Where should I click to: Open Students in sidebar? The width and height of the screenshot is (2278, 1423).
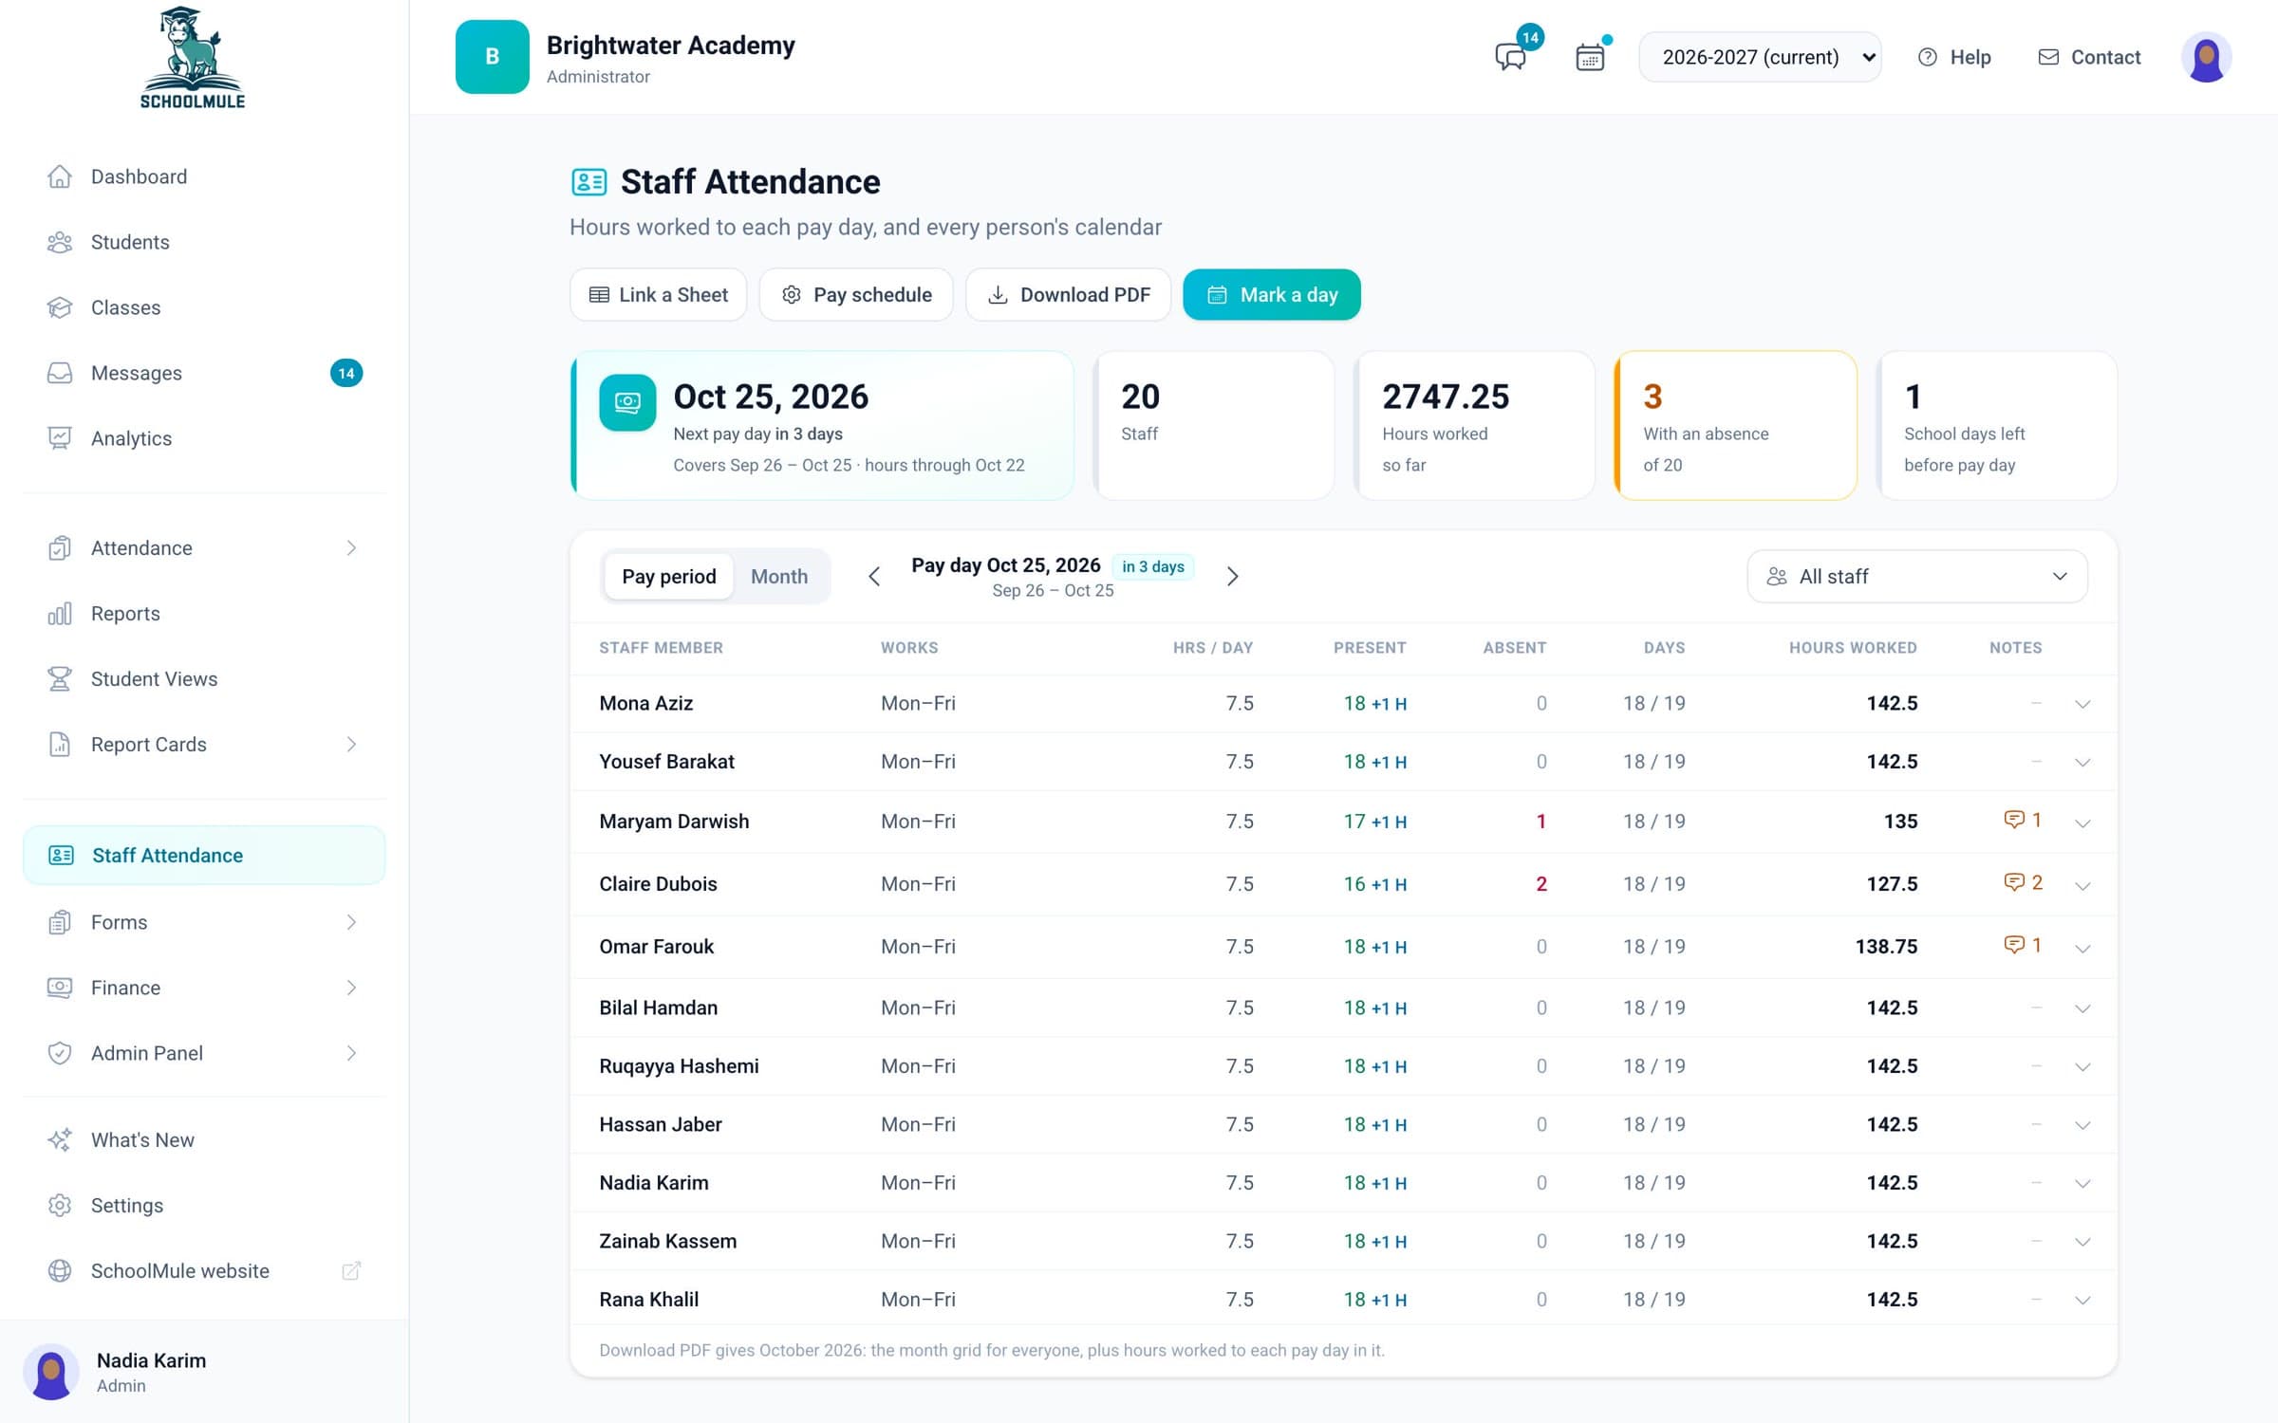[204, 242]
